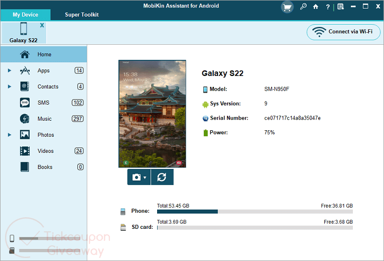
Task: Click the Apps sidebar icon
Action: click(25, 70)
